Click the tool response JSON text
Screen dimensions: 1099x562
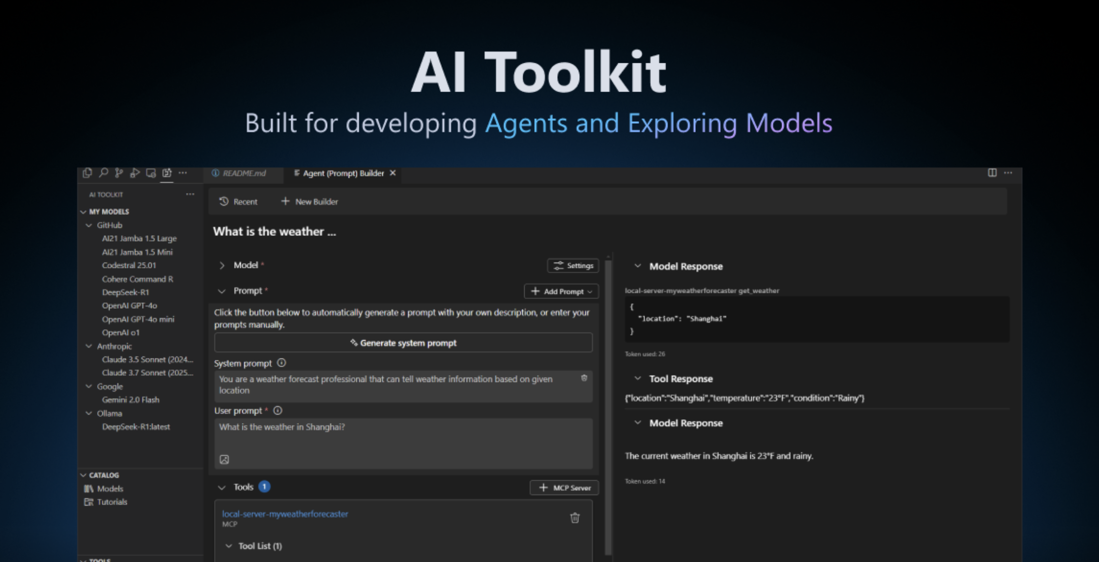tap(745, 398)
